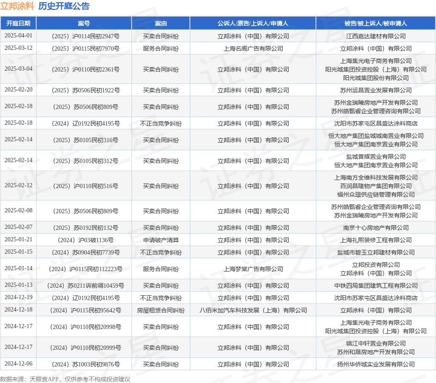Click plaintiff 八佰米加汽车科技发展（上海）有限公司
436x383 pixels.
(253, 311)
